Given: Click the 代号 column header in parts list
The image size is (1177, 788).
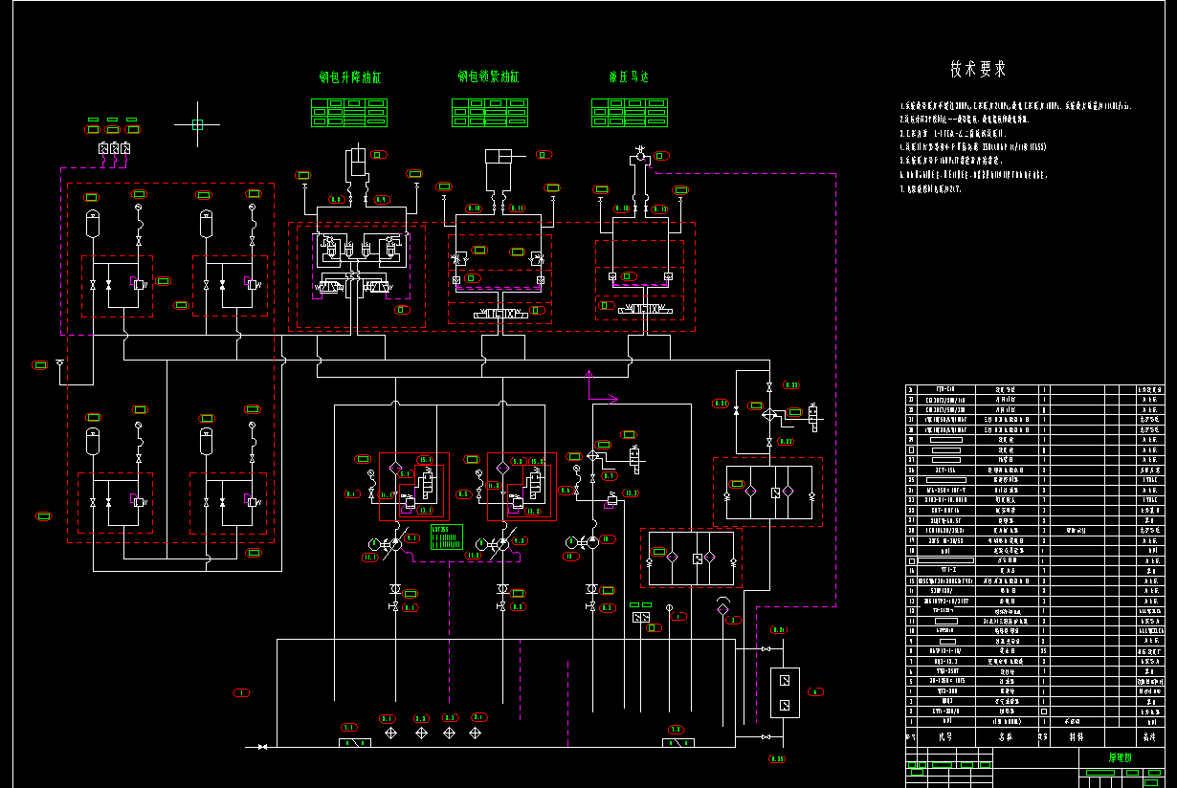Looking at the screenshot, I should [944, 737].
